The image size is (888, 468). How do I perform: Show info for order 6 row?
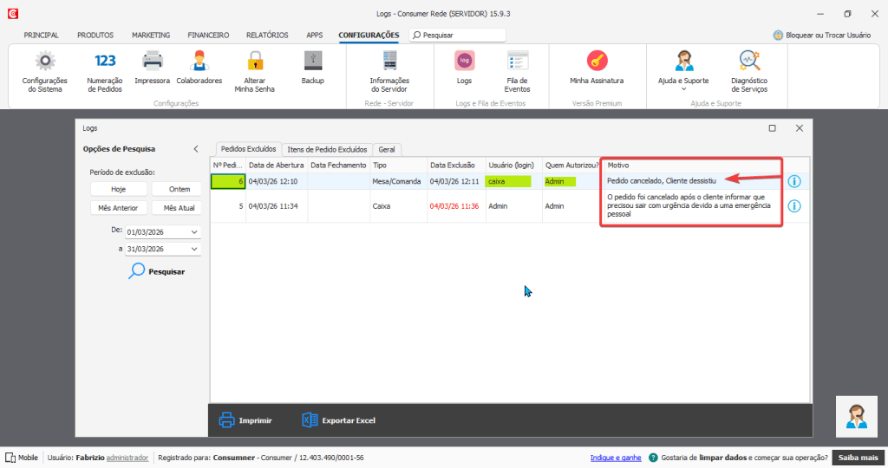click(794, 181)
